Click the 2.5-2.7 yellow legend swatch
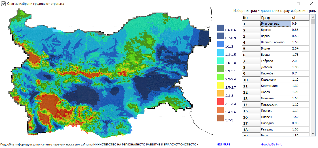The image size is (318, 148). [x=220, y=85]
